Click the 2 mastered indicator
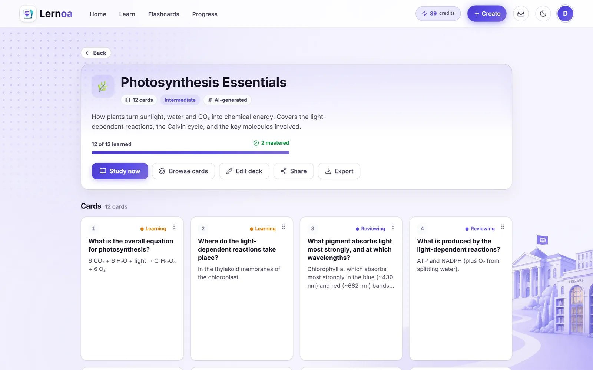 click(x=271, y=143)
